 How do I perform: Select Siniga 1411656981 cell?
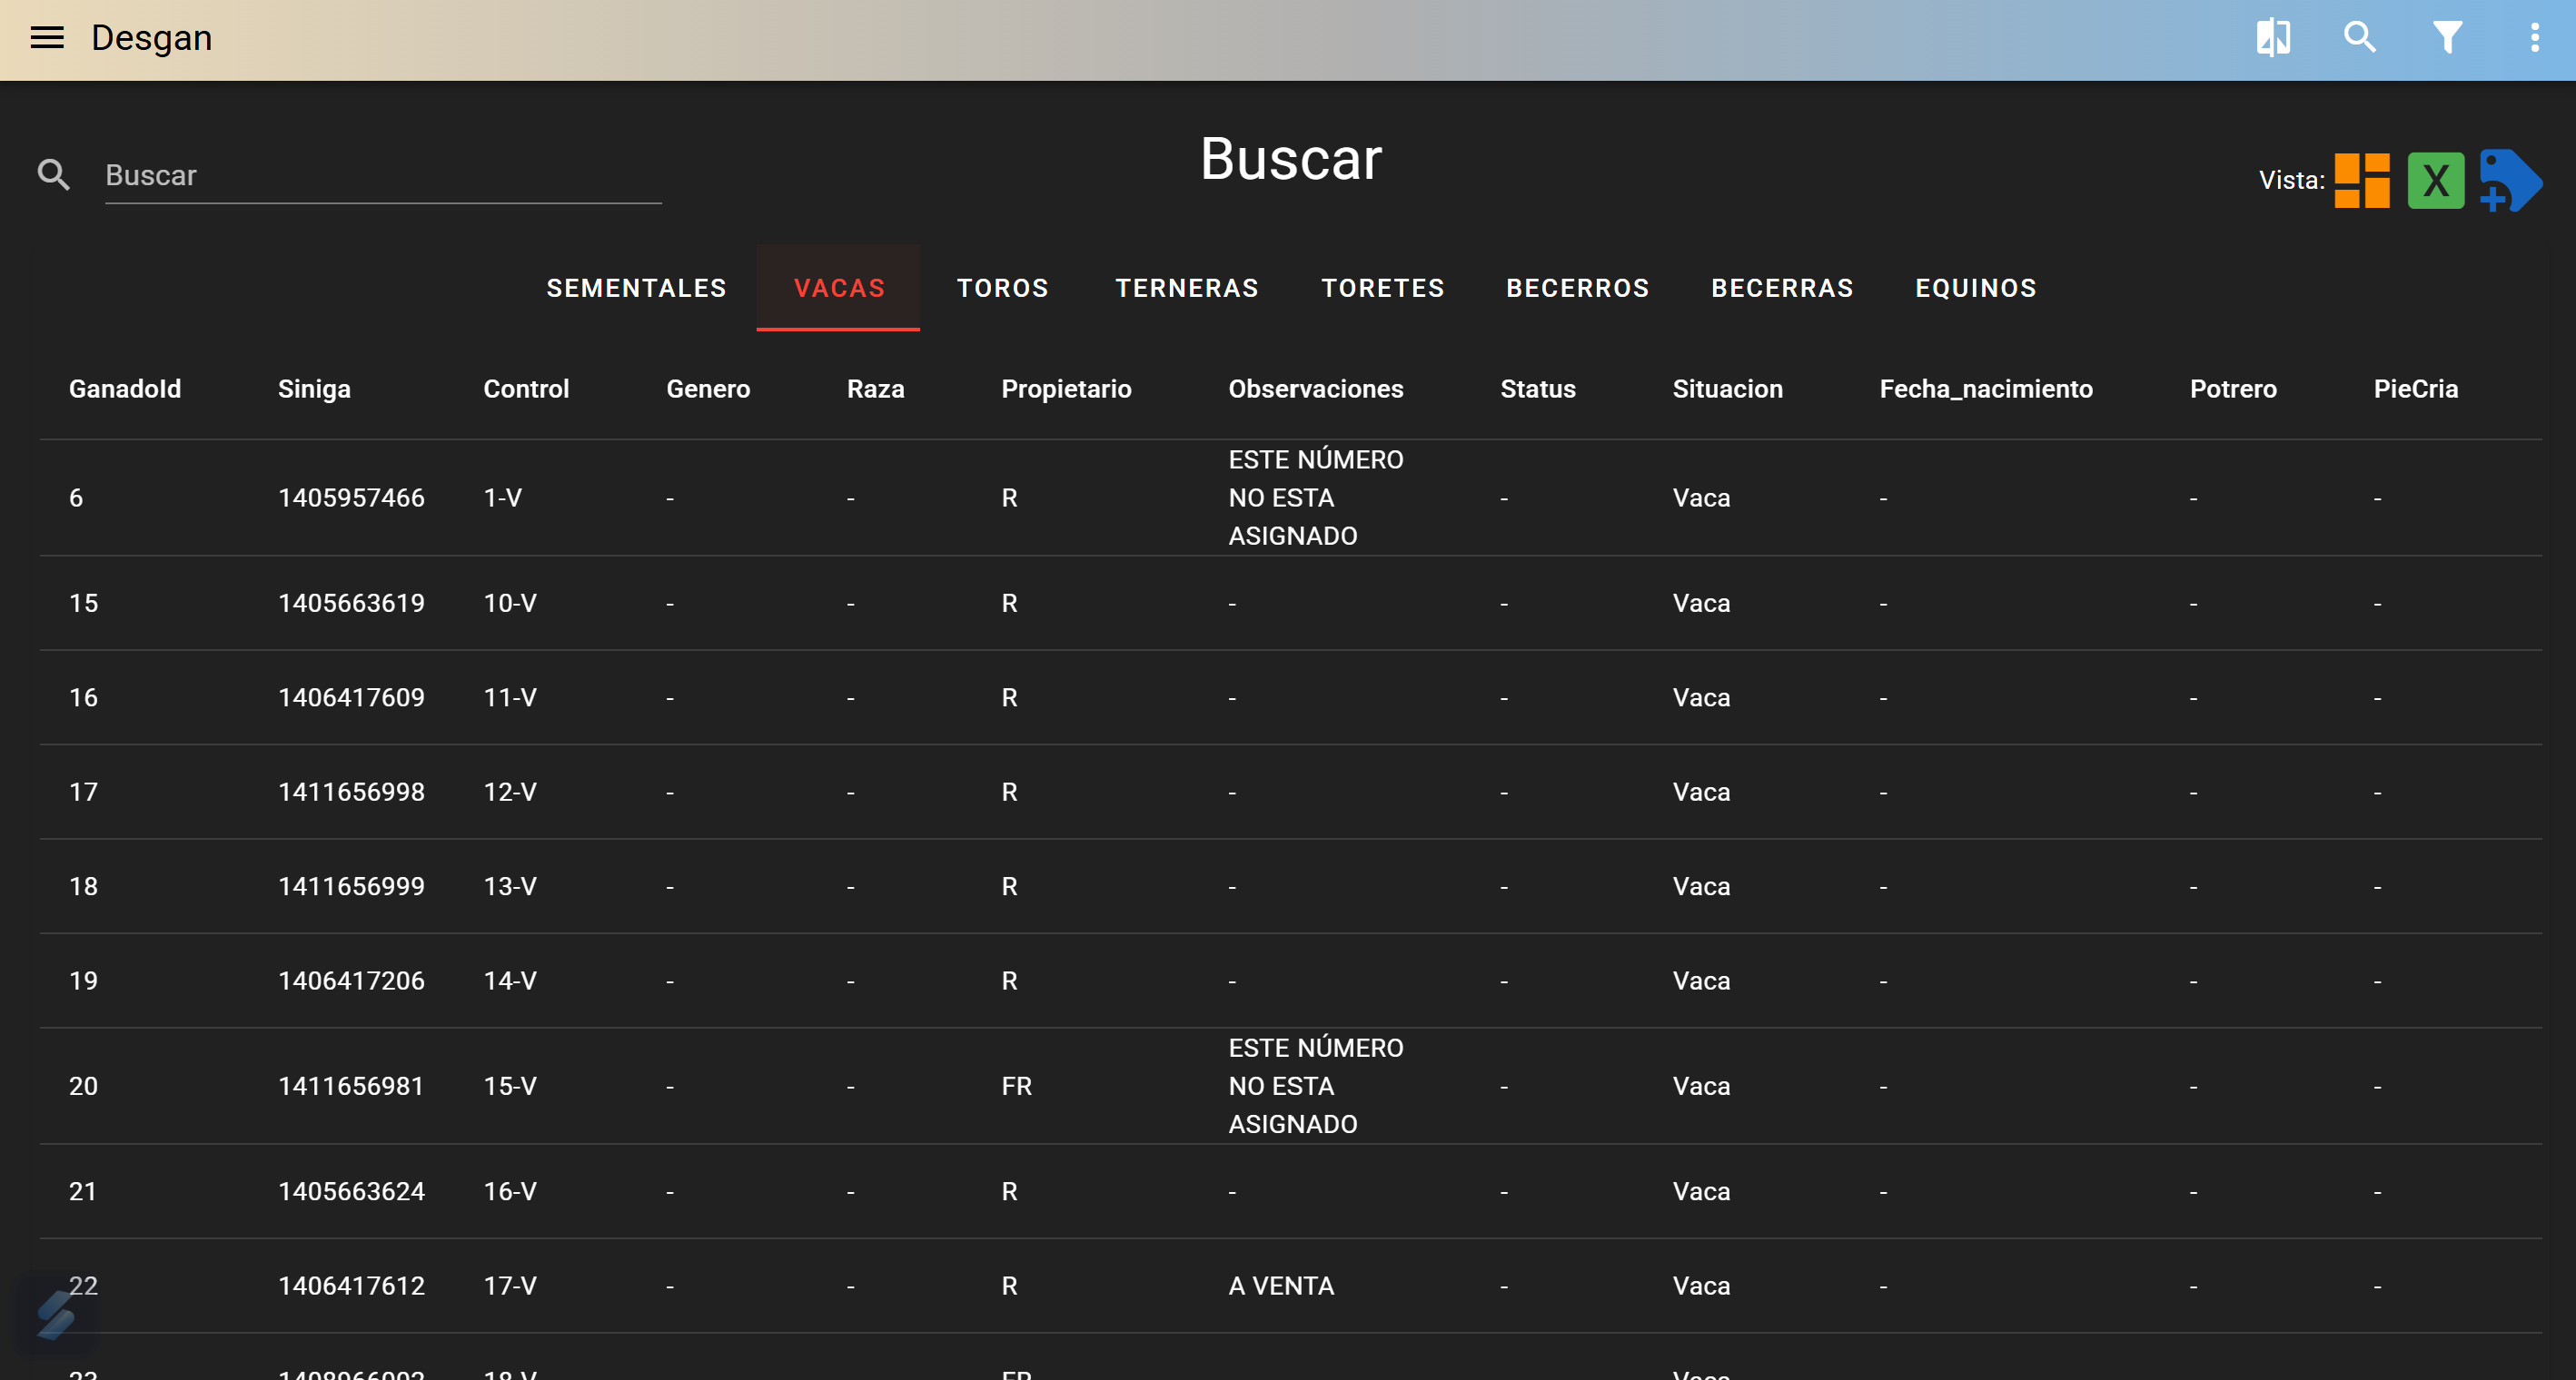tap(351, 1085)
